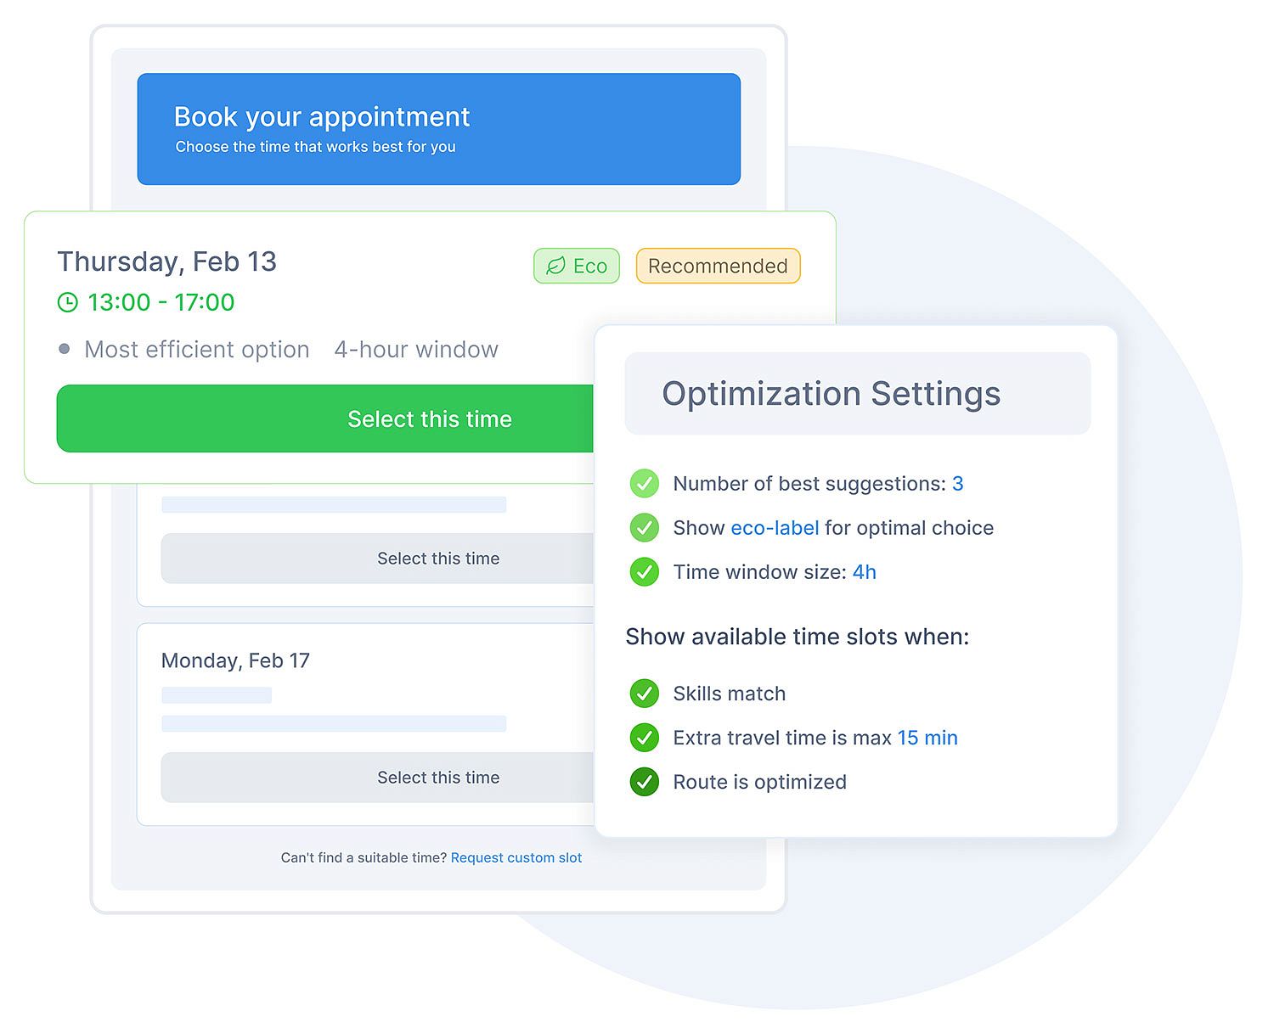The image size is (1274, 1028).
Task: Toggle the Show eco-label checkmark
Action: (x=644, y=528)
